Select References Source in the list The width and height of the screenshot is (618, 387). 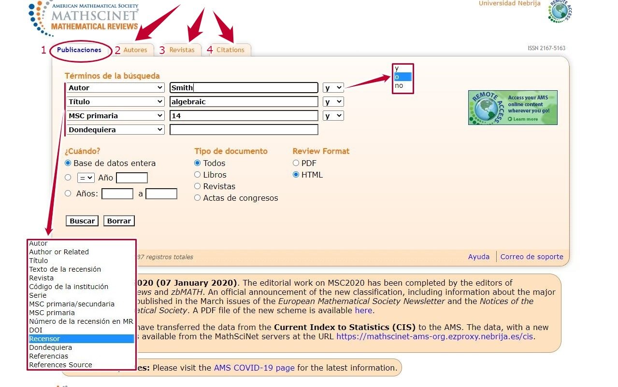coord(81,365)
